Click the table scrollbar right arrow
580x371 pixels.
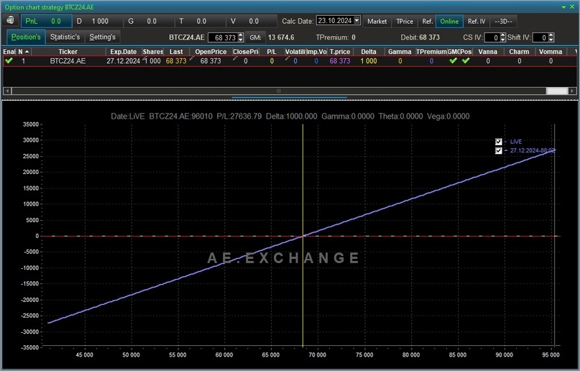pyautogui.click(x=572, y=91)
